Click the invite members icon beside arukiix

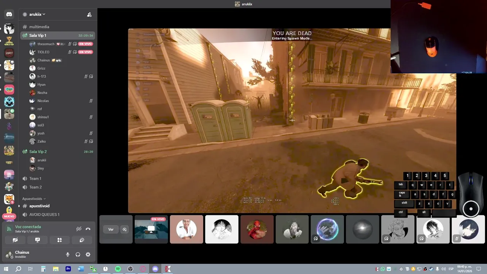pos(89,14)
